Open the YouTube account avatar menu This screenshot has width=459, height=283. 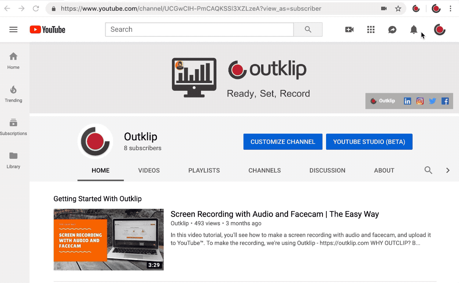[440, 29]
